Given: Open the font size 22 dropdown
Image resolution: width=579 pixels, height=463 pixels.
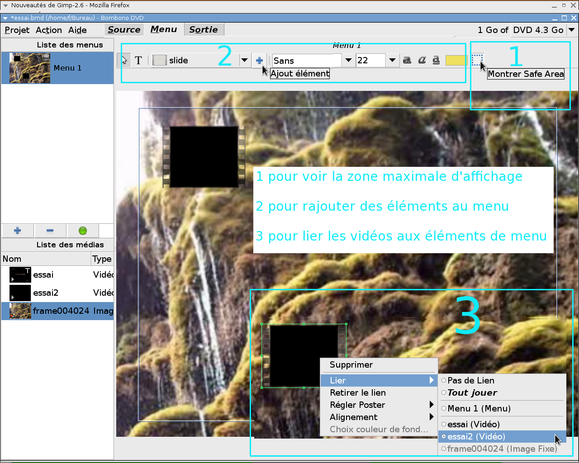Looking at the screenshot, I should 392,60.
